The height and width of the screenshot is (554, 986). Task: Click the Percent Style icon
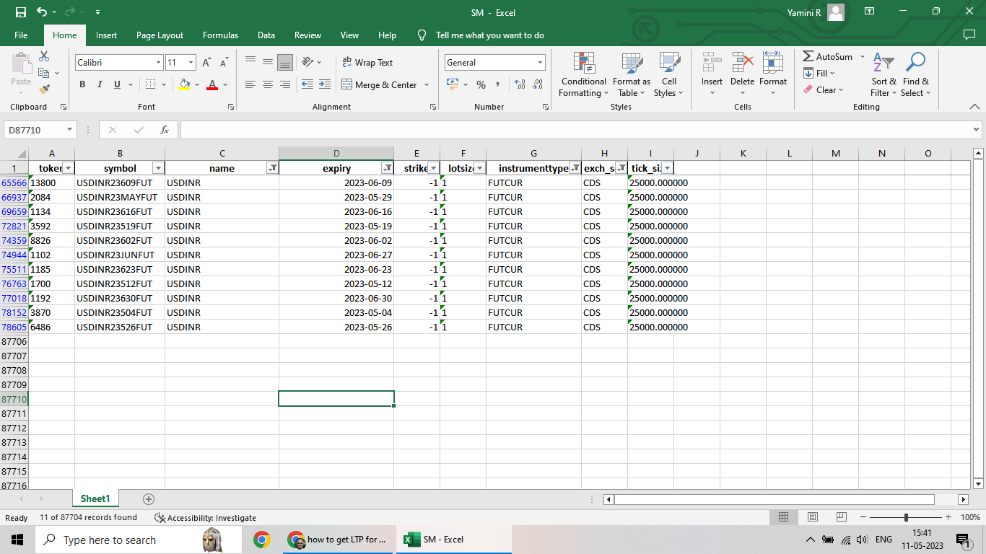click(481, 84)
